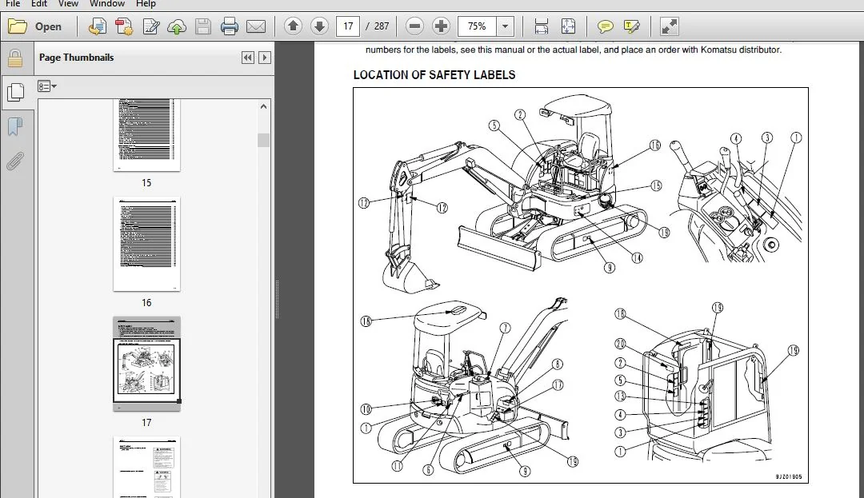864x498 pixels.
Task: Click the 75% zoom value field
Action: point(477,26)
